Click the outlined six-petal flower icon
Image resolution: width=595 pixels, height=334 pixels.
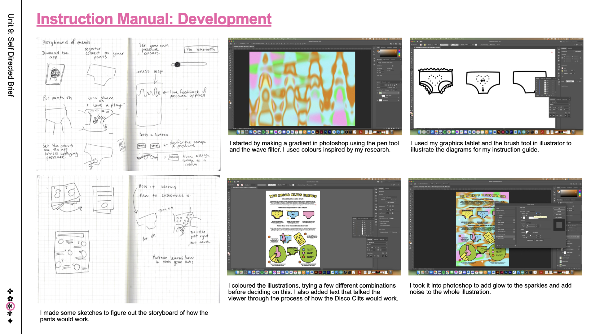[10, 314]
